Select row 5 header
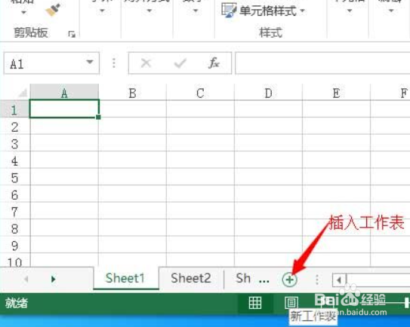This screenshot has width=410, height=327. point(14,177)
